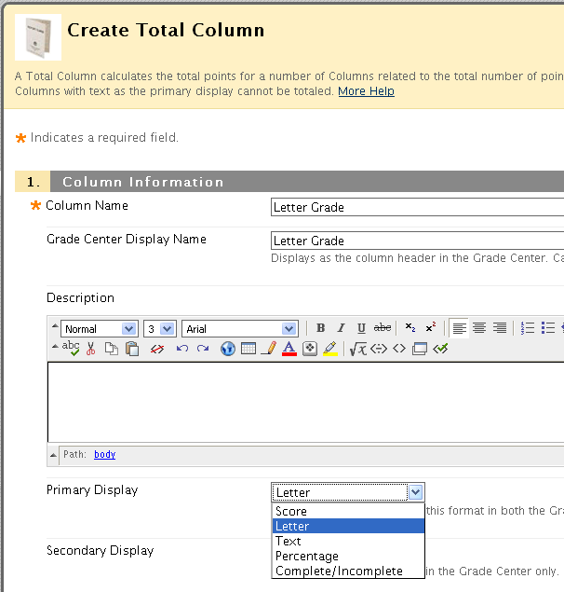Screen dimensions: 564x592
Task: Undo the last edit
Action: [x=182, y=349]
